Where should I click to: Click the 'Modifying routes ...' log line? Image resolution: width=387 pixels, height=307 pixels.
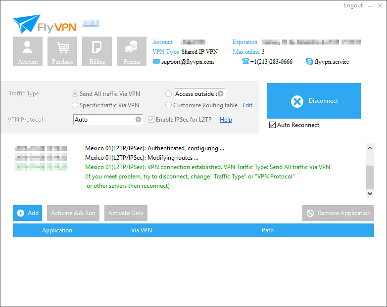pos(142,158)
